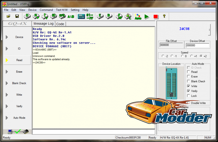This screenshot has width=218, height=142.
Task: Switch to the Message Log tab
Action: pyautogui.click(x=43, y=24)
